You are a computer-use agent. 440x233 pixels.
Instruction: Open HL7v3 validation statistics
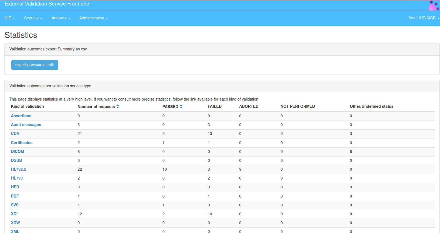tap(17, 178)
